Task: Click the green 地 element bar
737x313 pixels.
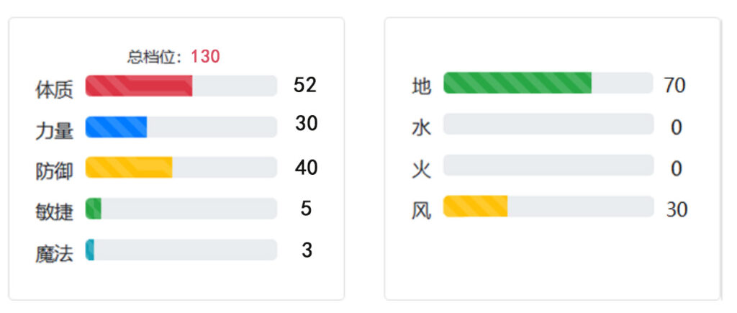Action: (548, 83)
